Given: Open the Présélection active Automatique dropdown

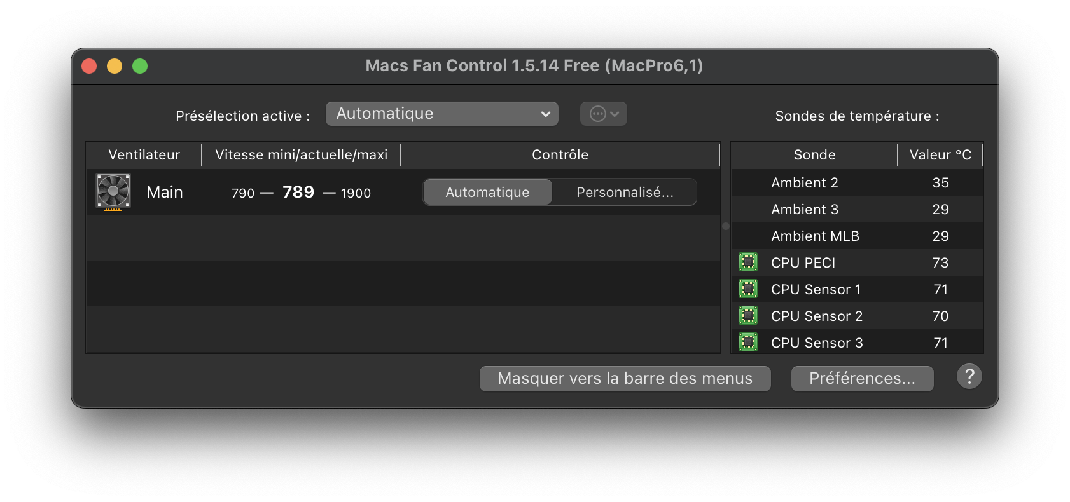Looking at the screenshot, I should (442, 114).
